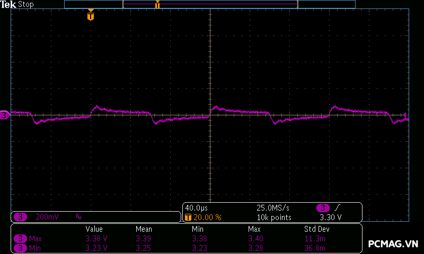This screenshot has width=424, height=254.
Task: Click the 20.00 % trigger position readout
Action: point(207,217)
